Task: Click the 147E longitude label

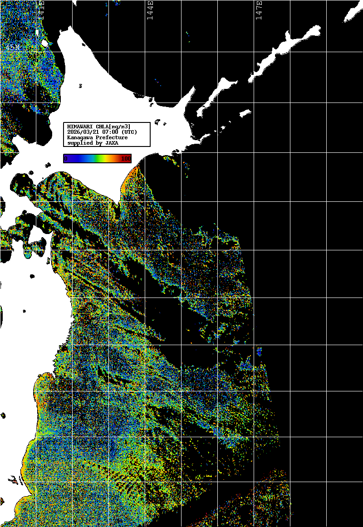Action: pyautogui.click(x=259, y=10)
